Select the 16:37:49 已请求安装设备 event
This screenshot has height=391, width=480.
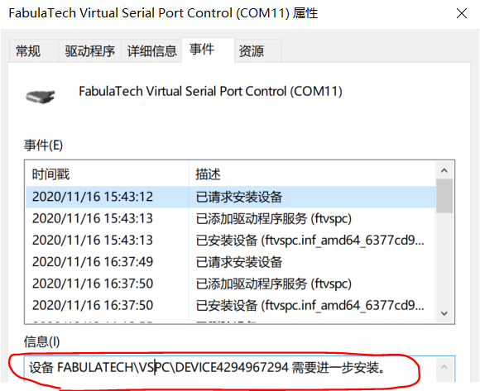(x=231, y=262)
